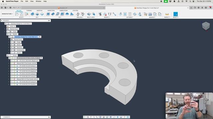Click the new design tab plus icon
213x119 pixels.
click(191, 8)
